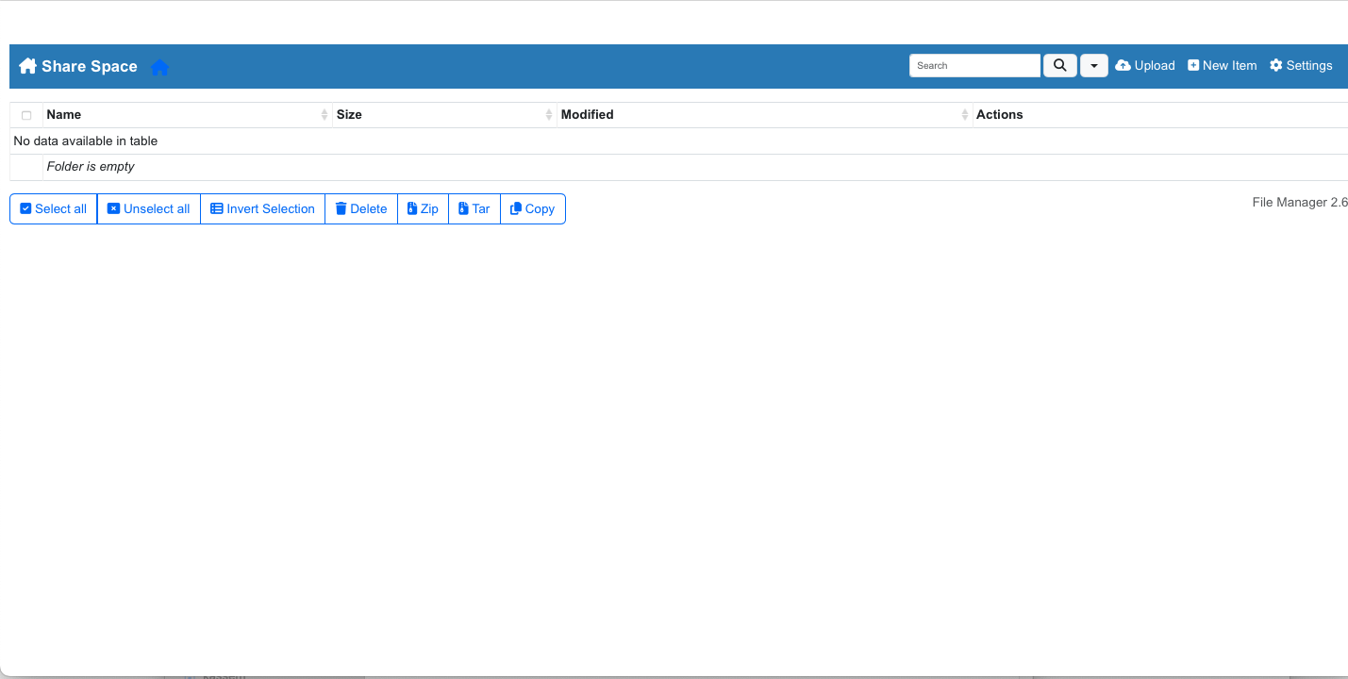The width and height of the screenshot is (1348, 679).
Task: Click Unselect all to clear selections
Action: click(148, 208)
